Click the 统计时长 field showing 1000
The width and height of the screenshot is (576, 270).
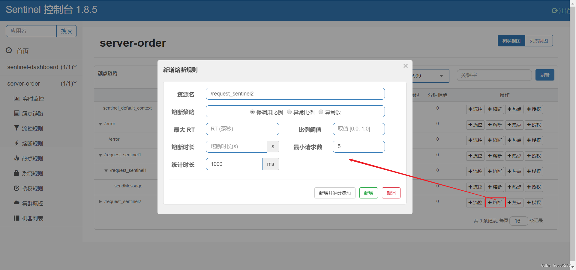234,164
